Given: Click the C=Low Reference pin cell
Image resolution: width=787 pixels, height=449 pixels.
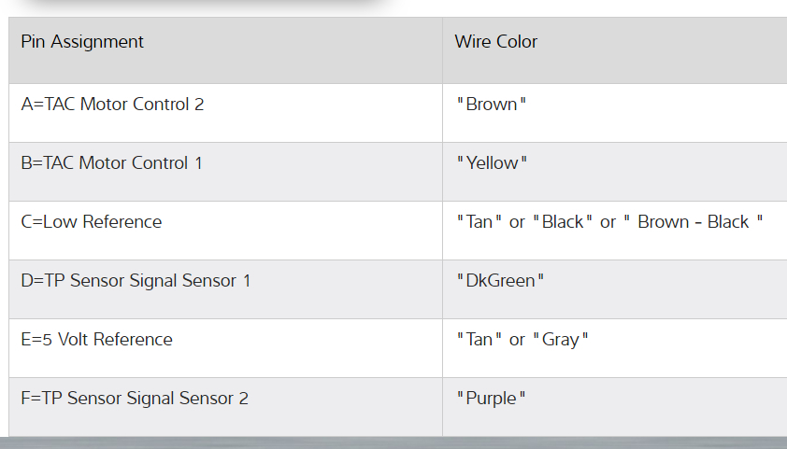Looking at the screenshot, I should point(92,222).
